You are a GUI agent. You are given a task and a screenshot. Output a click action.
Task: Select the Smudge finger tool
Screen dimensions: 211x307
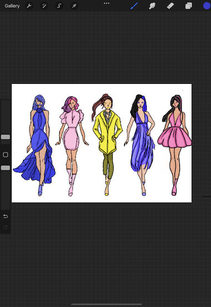coord(152,6)
